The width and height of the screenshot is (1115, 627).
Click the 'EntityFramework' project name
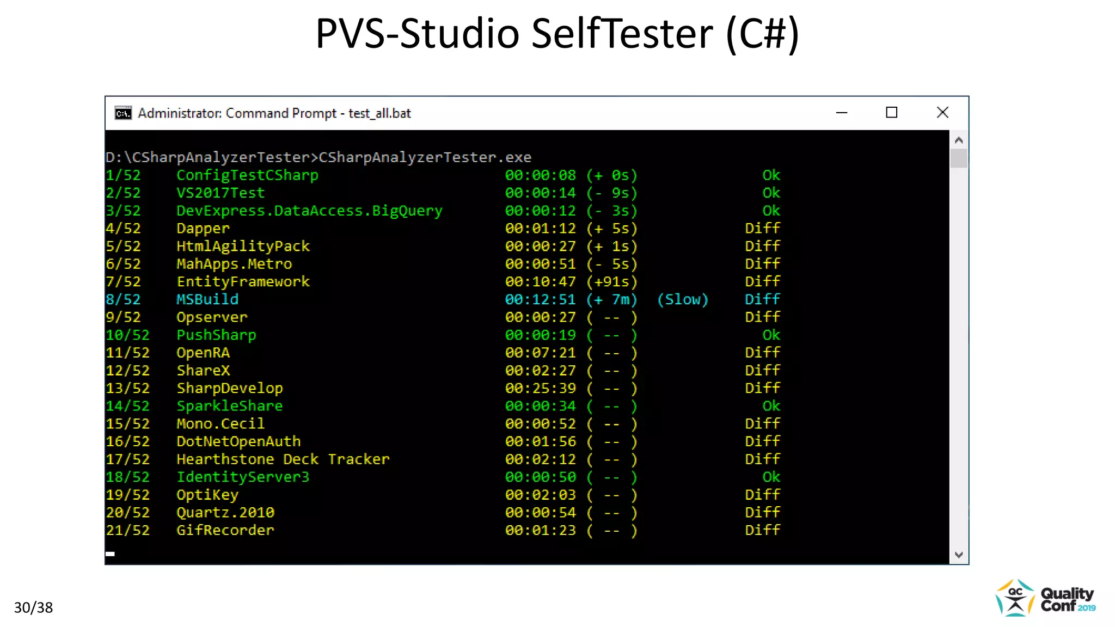point(243,281)
